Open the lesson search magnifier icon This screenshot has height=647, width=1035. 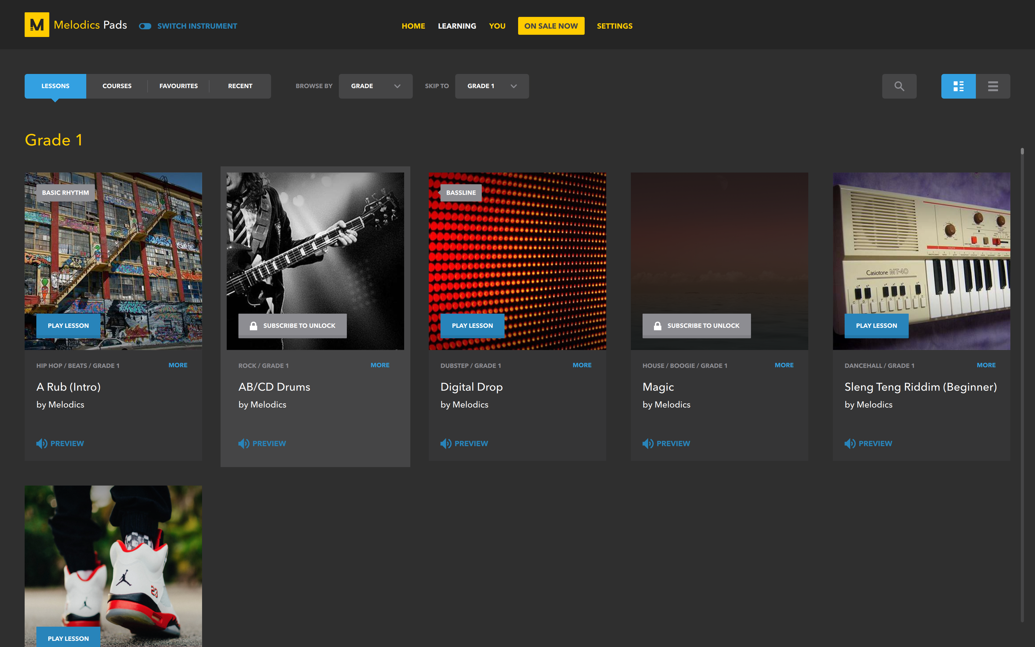[x=899, y=86]
